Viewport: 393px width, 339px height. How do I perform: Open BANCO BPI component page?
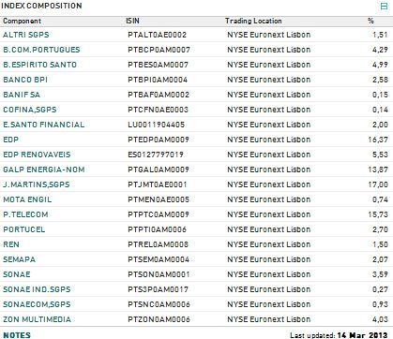(25, 80)
